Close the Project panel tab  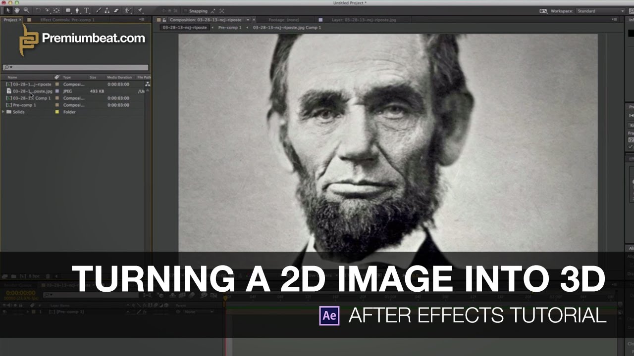point(20,20)
